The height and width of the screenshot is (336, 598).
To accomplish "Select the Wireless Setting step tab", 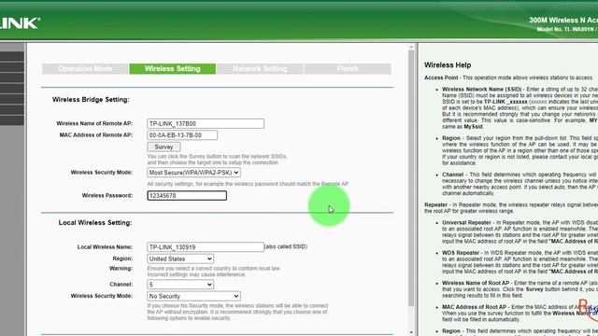I will click(172, 69).
